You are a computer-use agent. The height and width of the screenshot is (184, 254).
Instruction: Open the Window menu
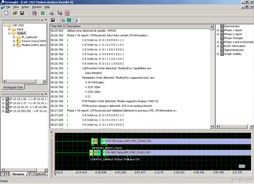(x=37, y=7)
